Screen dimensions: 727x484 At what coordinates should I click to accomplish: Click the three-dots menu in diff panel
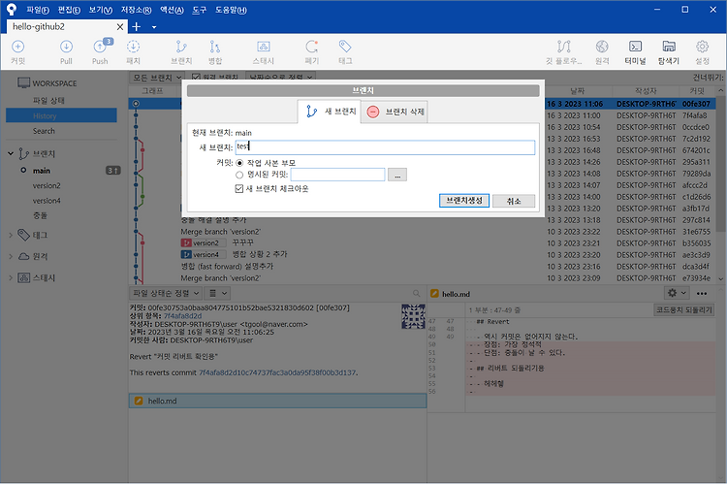pyautogui.click(x=702, y=293)
